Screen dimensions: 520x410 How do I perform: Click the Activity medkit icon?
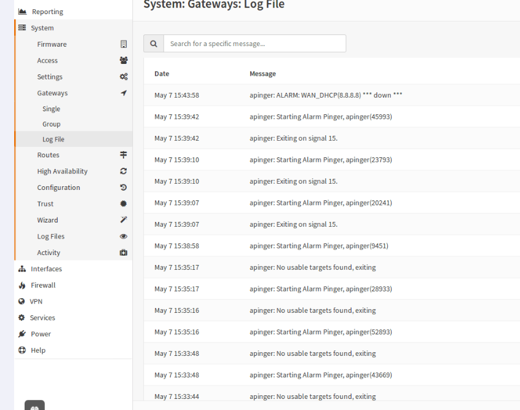(x=124, y=253)
